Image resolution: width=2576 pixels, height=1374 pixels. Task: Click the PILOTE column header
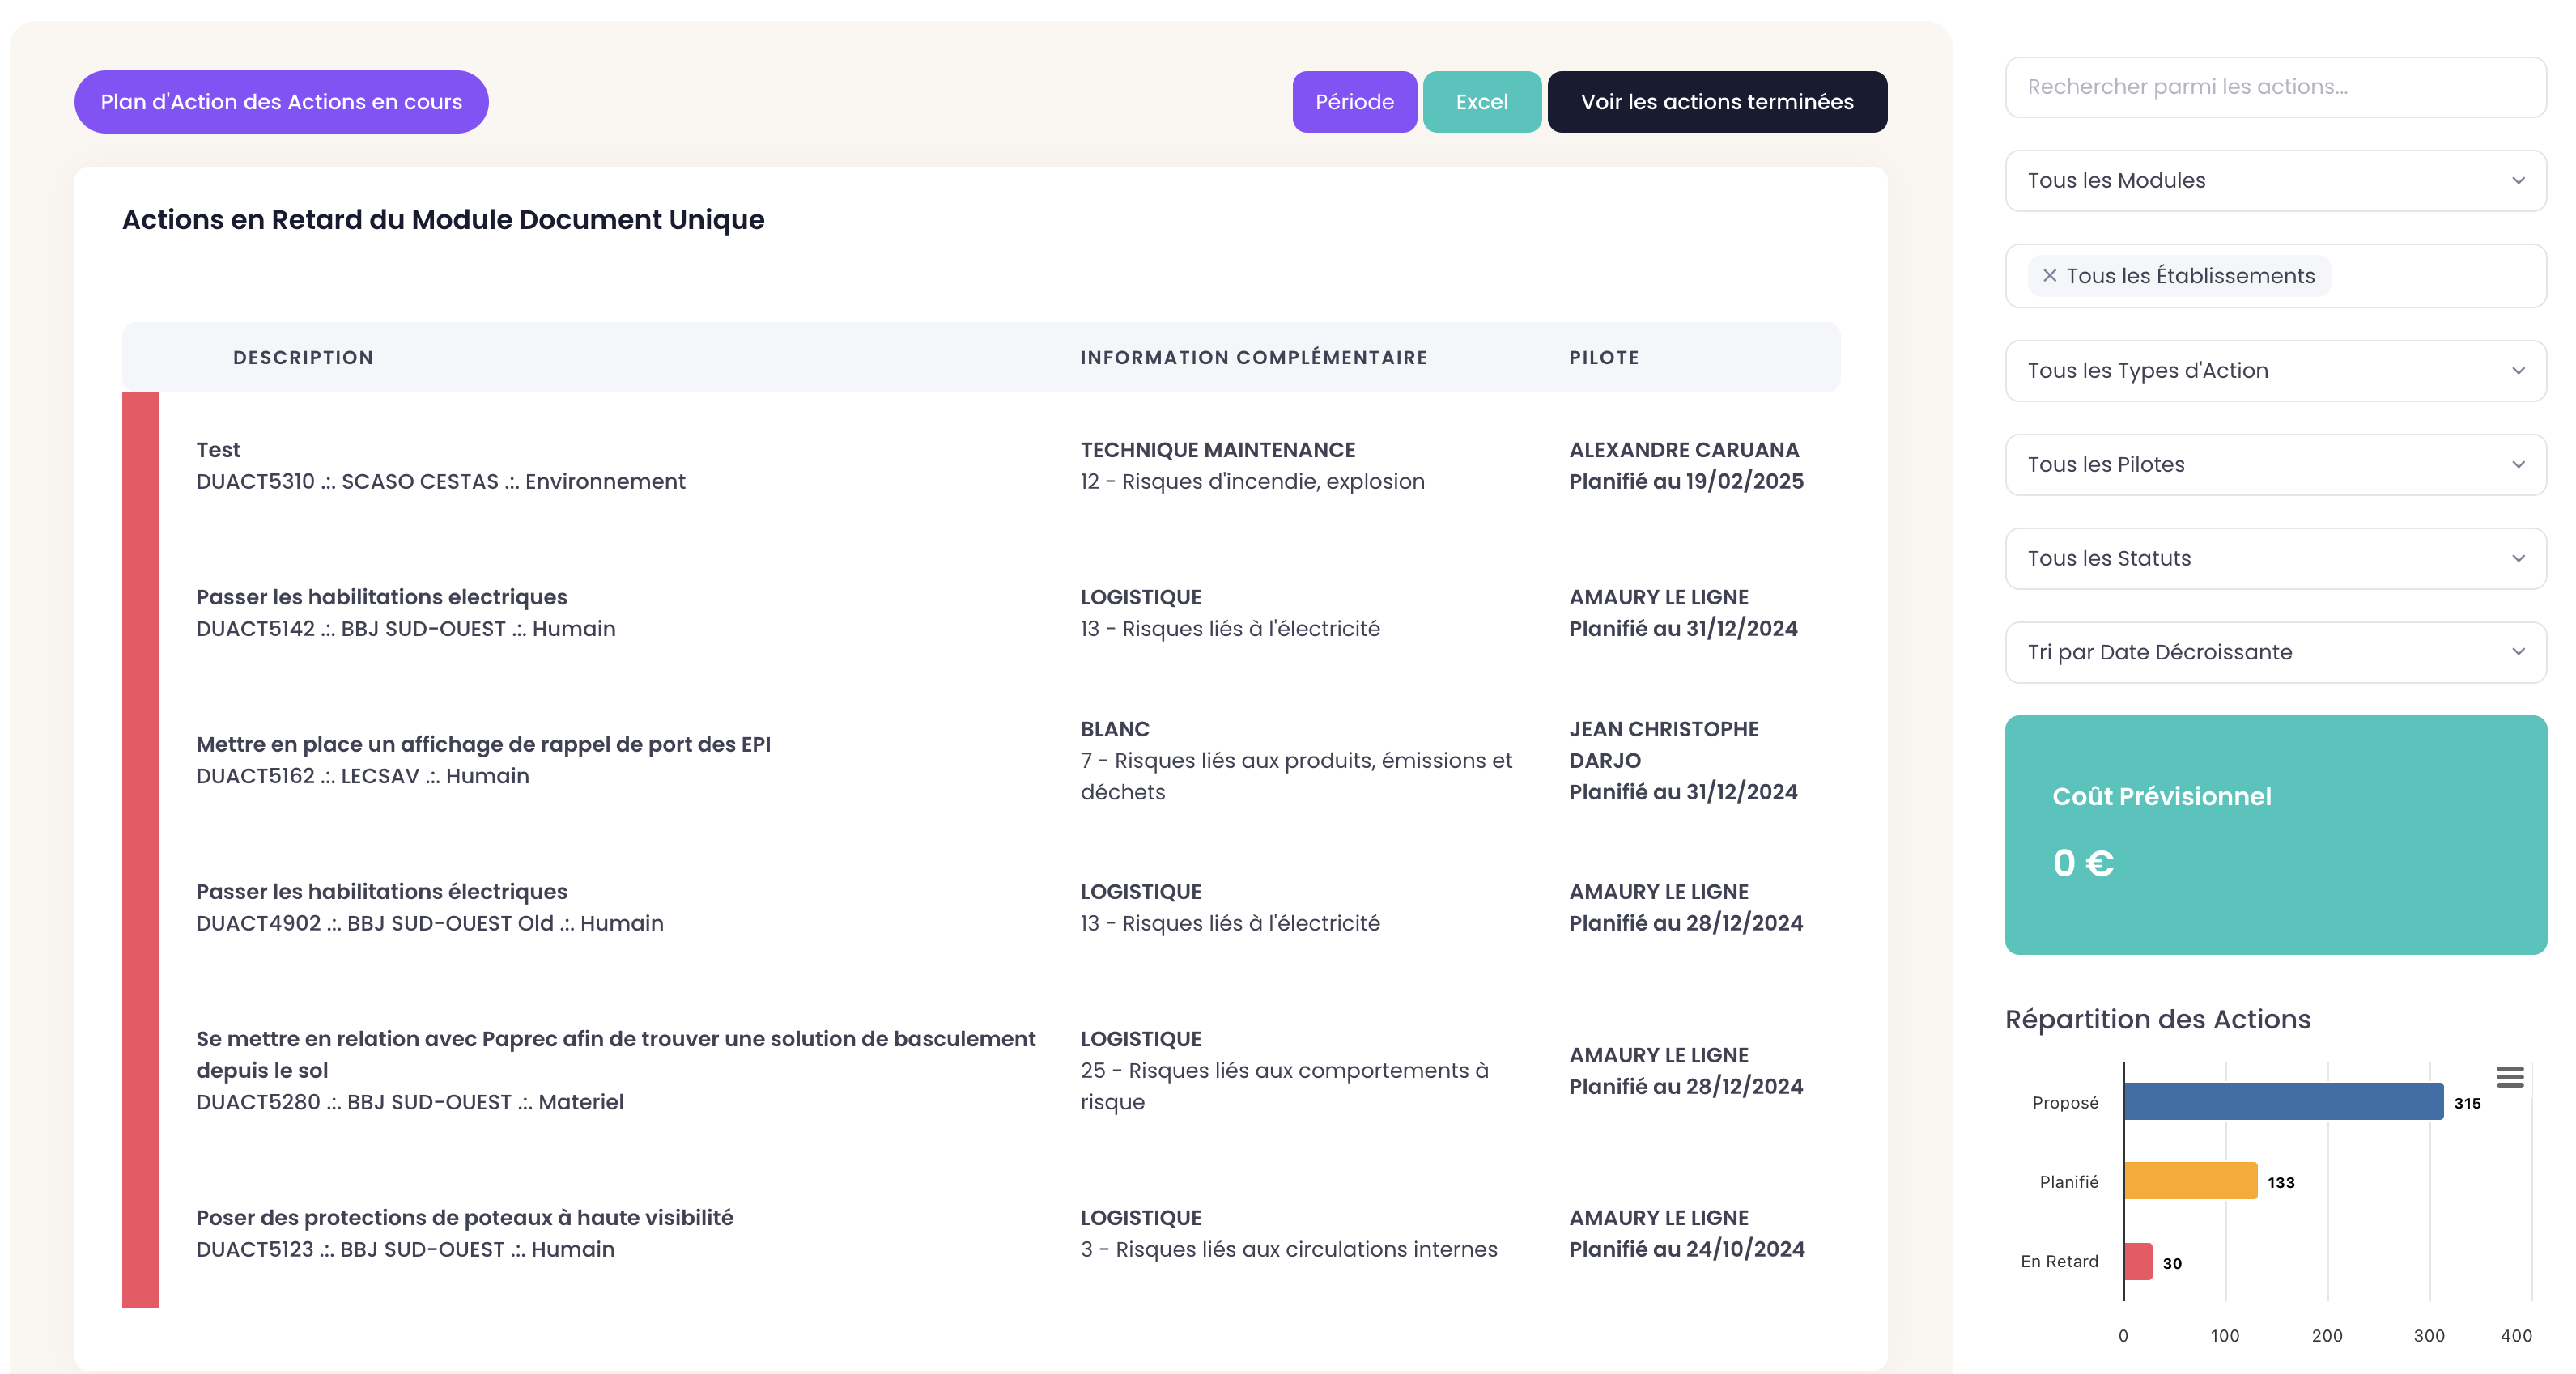pos(1604,358)
